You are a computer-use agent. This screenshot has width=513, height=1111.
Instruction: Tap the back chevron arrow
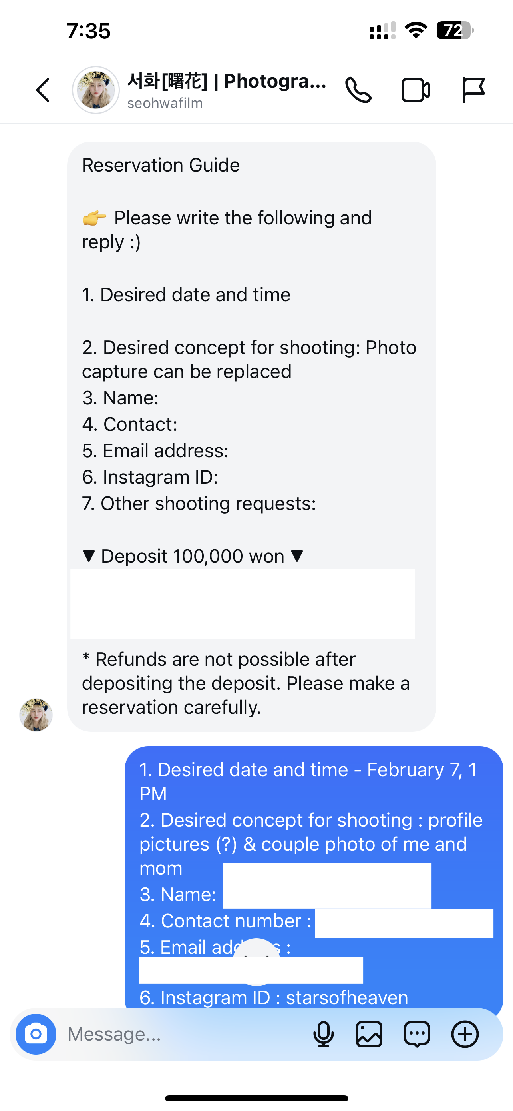pyautogui.click(x=43, y=90)
